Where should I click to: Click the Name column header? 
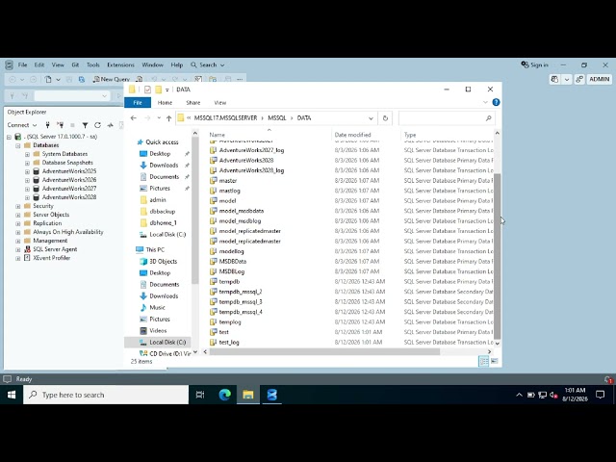(x=218, y=135)
